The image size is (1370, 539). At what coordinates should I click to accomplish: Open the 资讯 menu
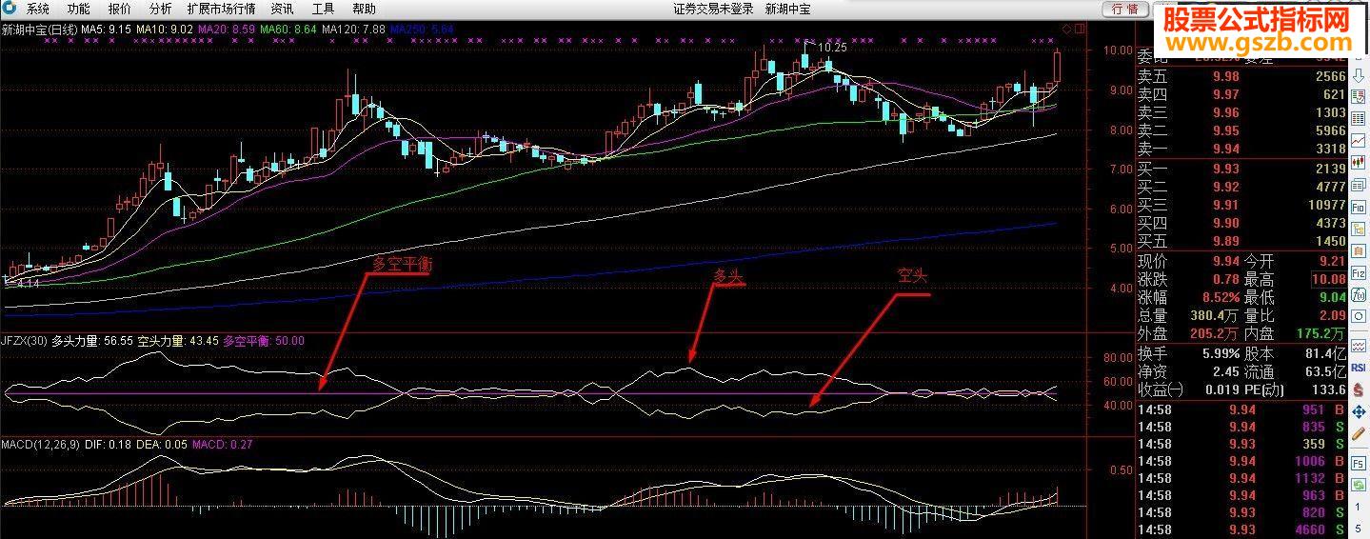tap(282, 9)
